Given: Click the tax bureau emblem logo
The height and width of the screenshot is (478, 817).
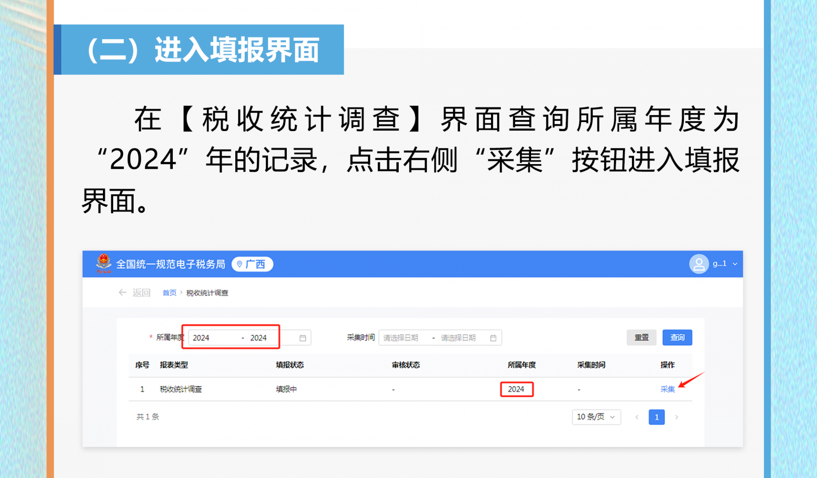Looking at the screenshot, I should click(x=103, y=263).
